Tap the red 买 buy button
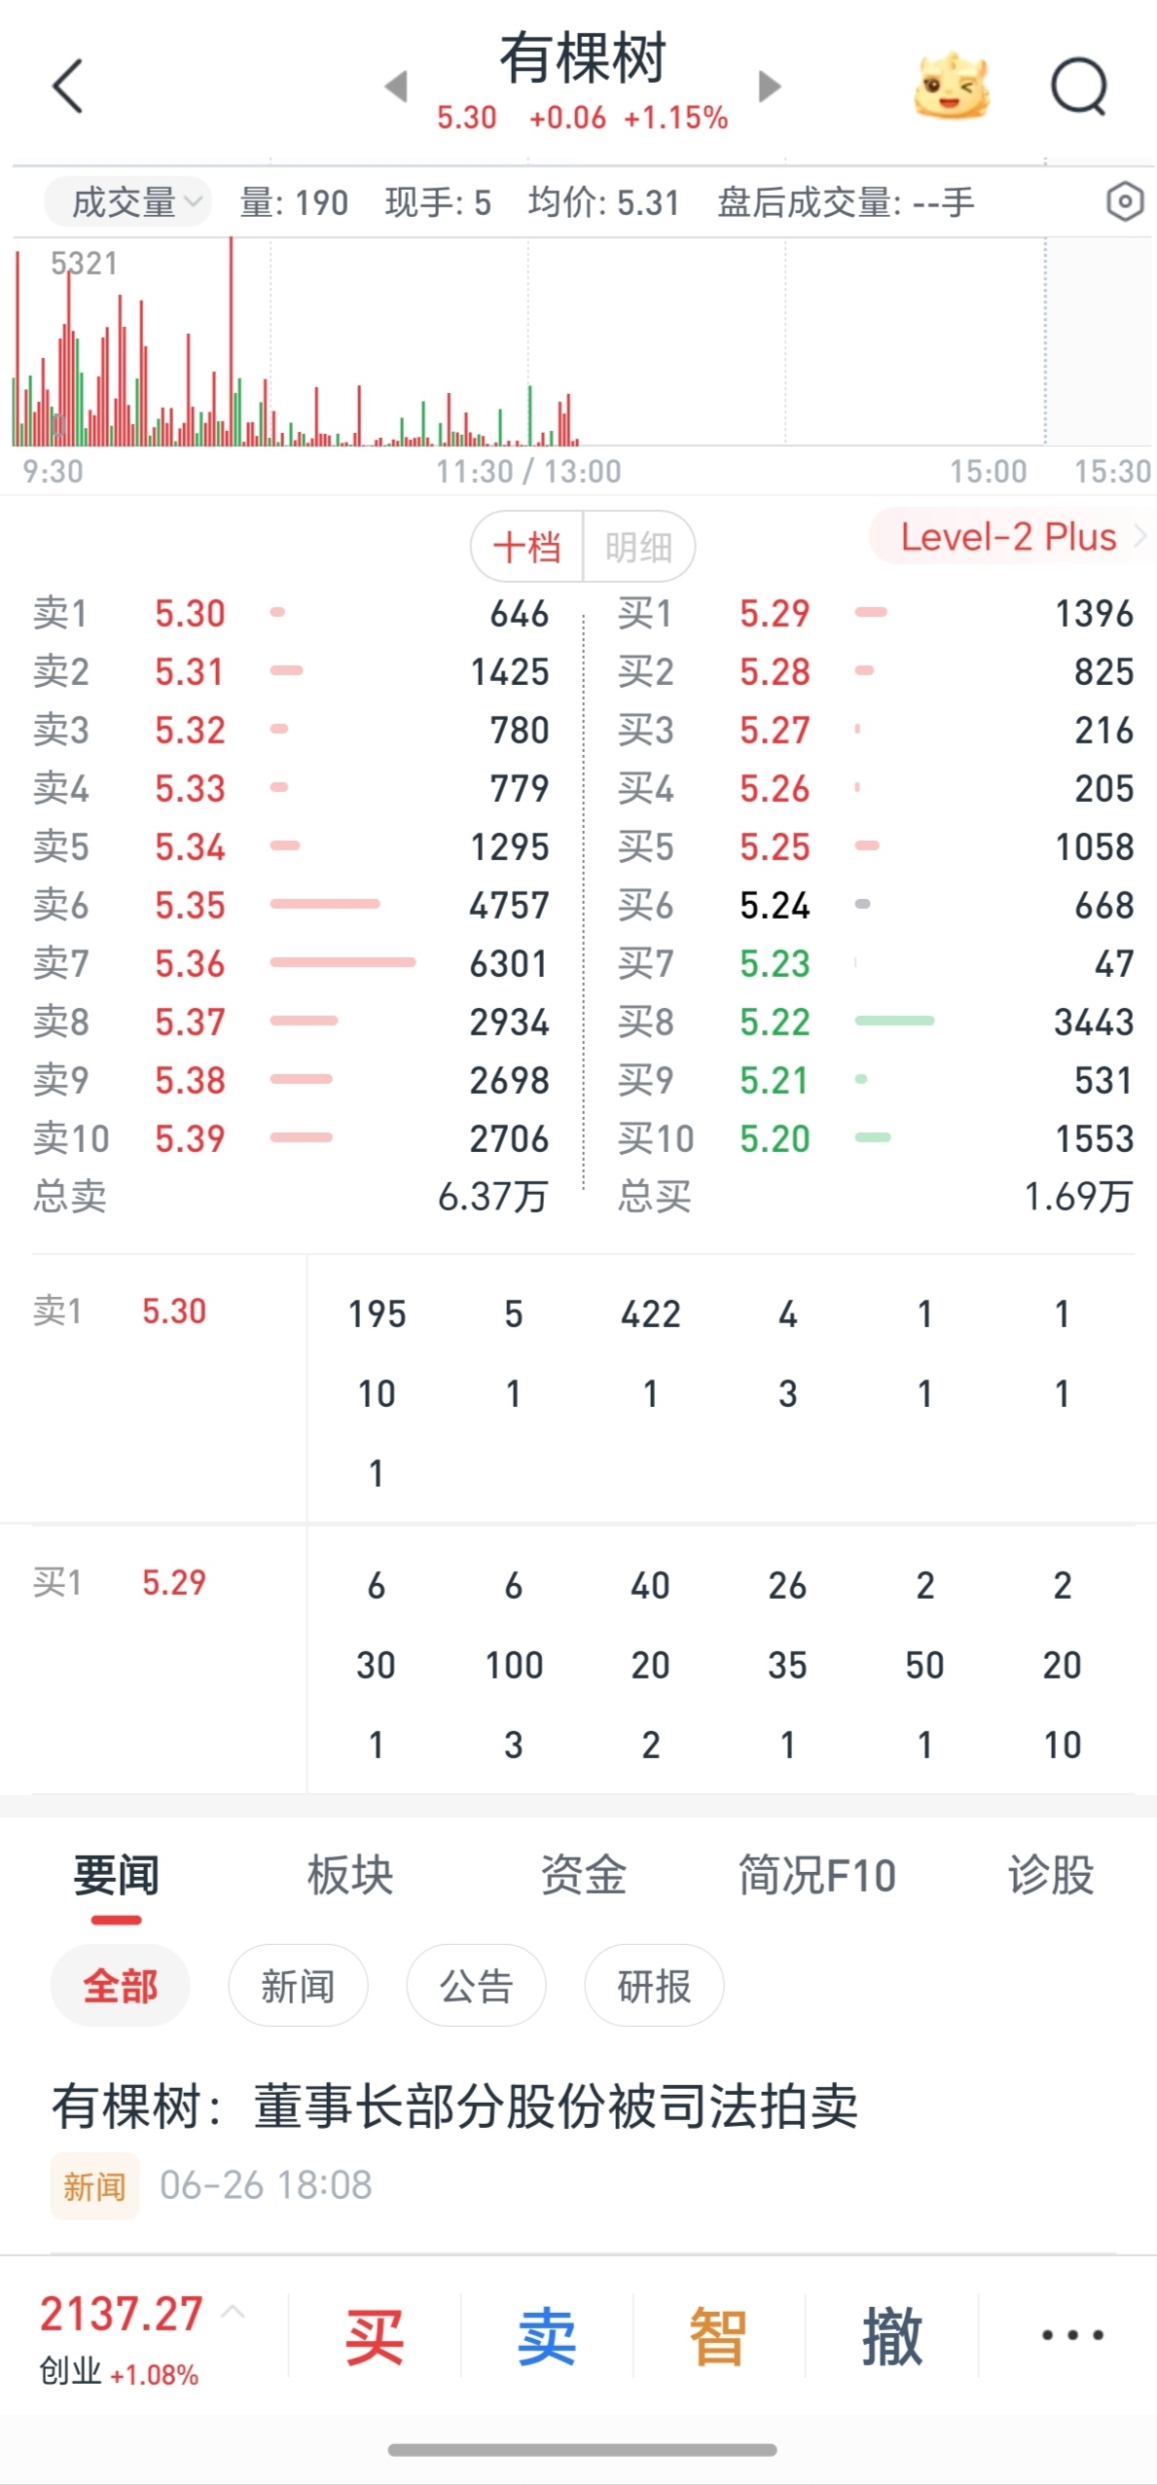Viewport: 1157px width, 2485px height. click(x=375, y=2336)
